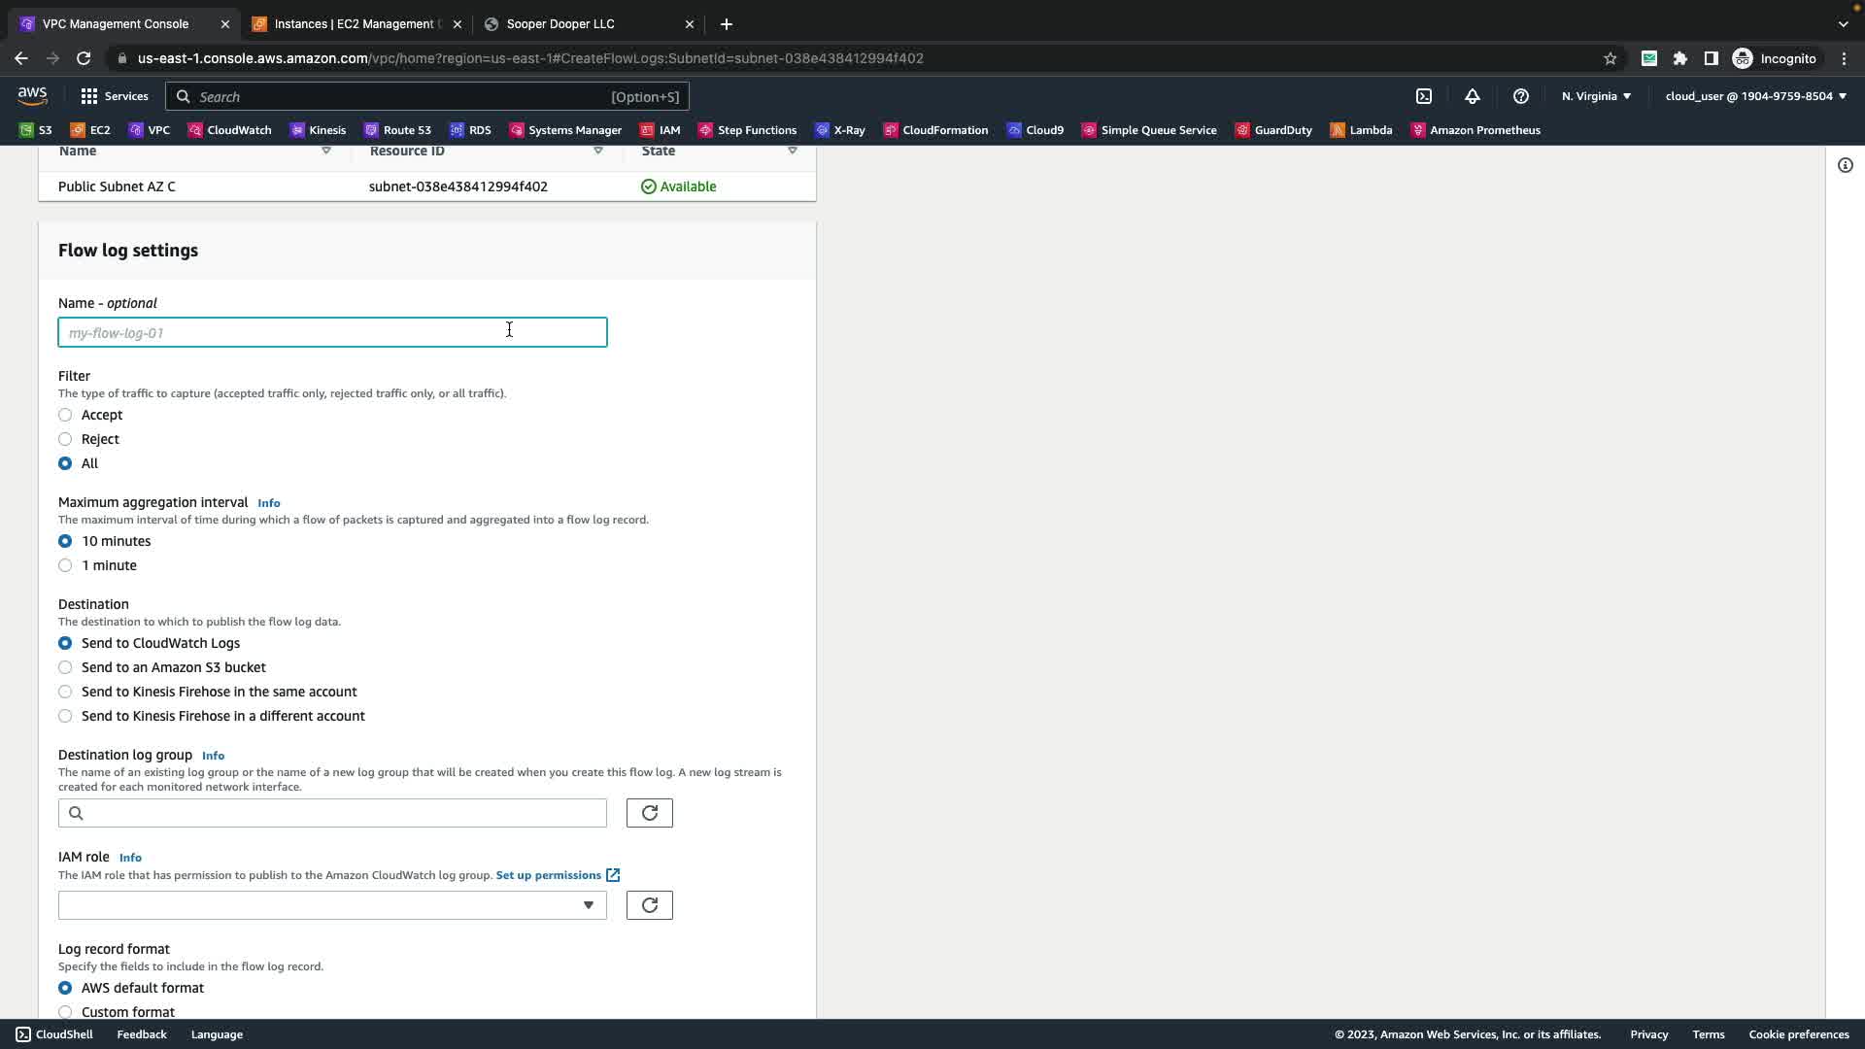The height and width of the screenshot is (1049, 1865).
Task: Click the flow log Name input field
Action: coord(332,332)
